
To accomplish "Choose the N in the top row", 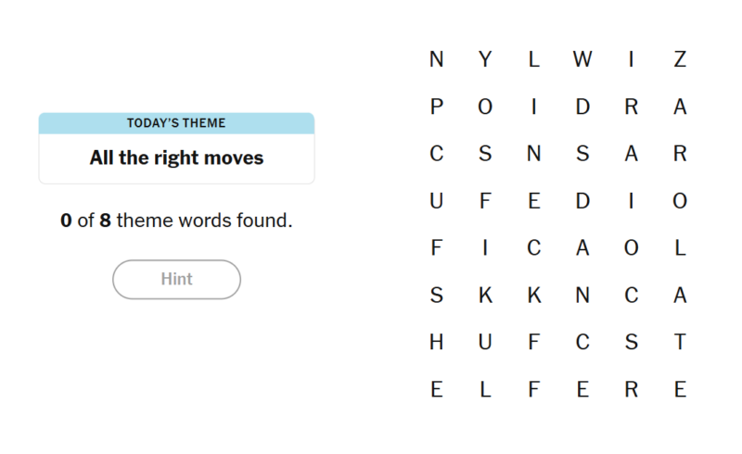I will pos(436,59).
